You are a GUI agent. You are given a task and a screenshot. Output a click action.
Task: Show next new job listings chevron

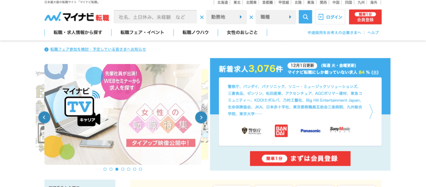[x=371, y=111]
